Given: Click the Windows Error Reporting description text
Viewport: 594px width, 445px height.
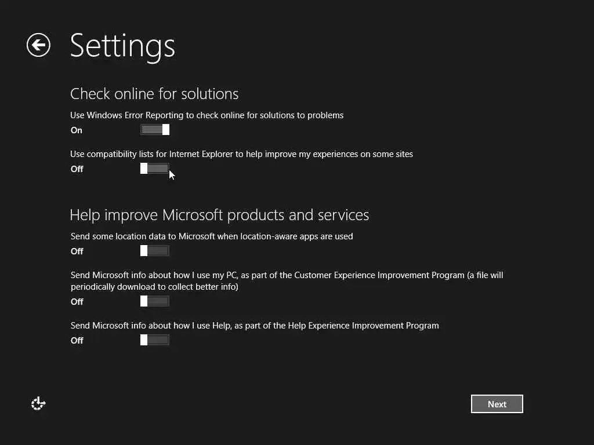Looking at the screenshot, I should (207, 115).
